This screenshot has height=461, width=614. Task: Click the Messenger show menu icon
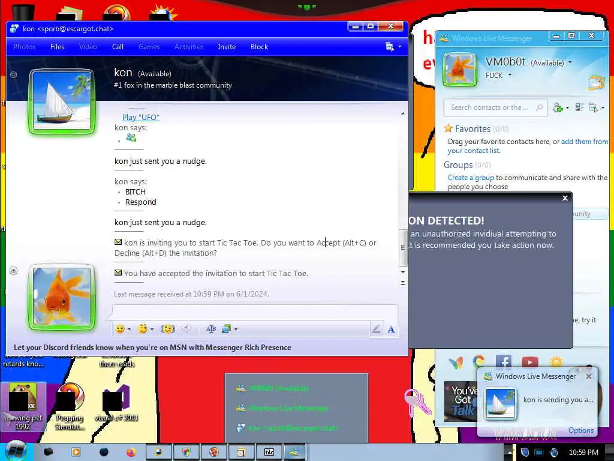pyautogui.click(x=594, y=107)
